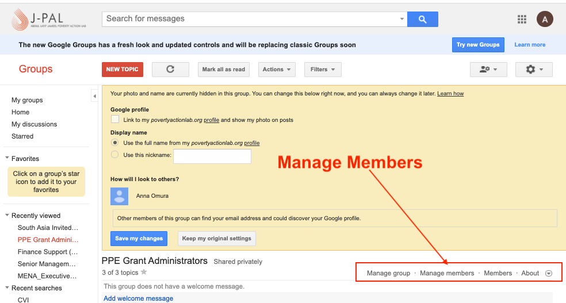The height and width of the screenshot is (303, 566).
Task: Click the NEW TOPIC button
Action: pos(123,69)
